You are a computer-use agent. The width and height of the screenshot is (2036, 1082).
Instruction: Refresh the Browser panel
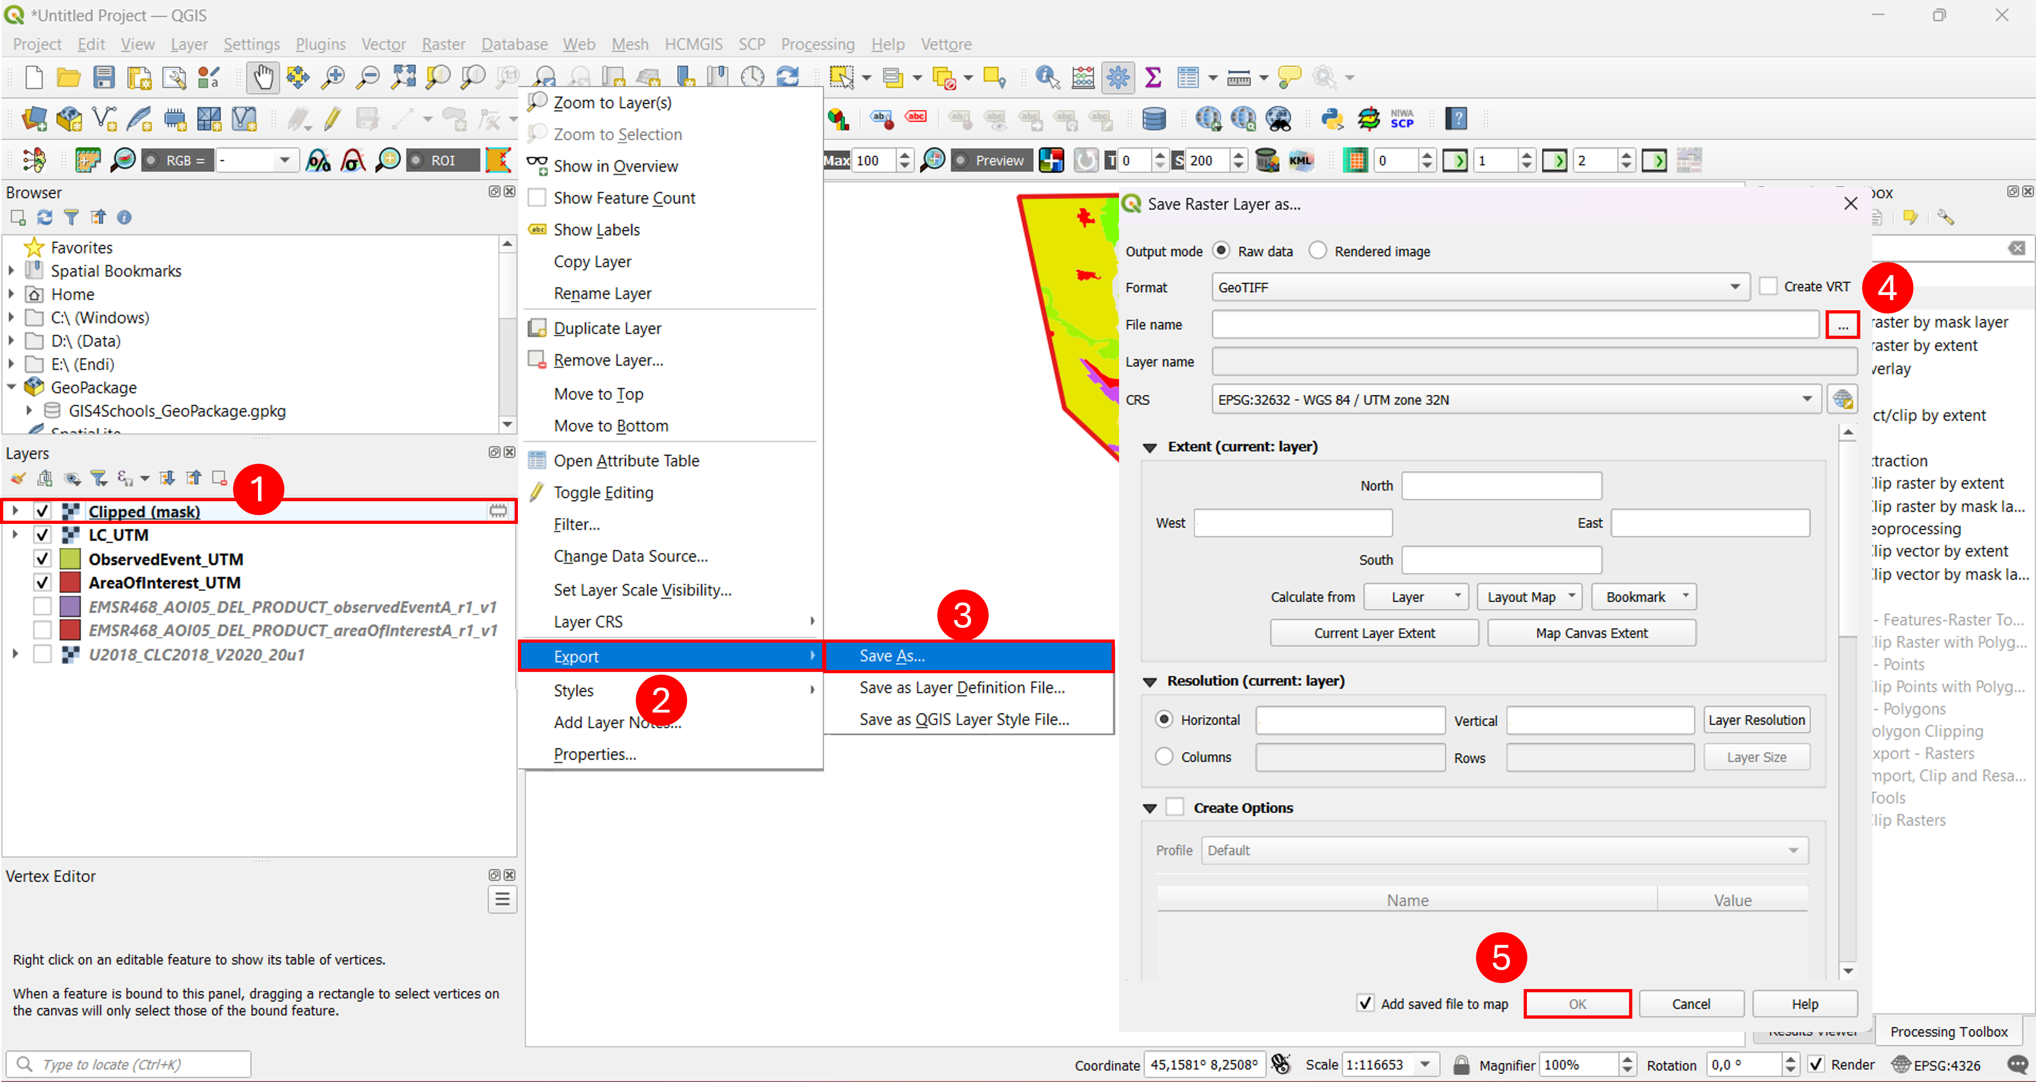44,216
